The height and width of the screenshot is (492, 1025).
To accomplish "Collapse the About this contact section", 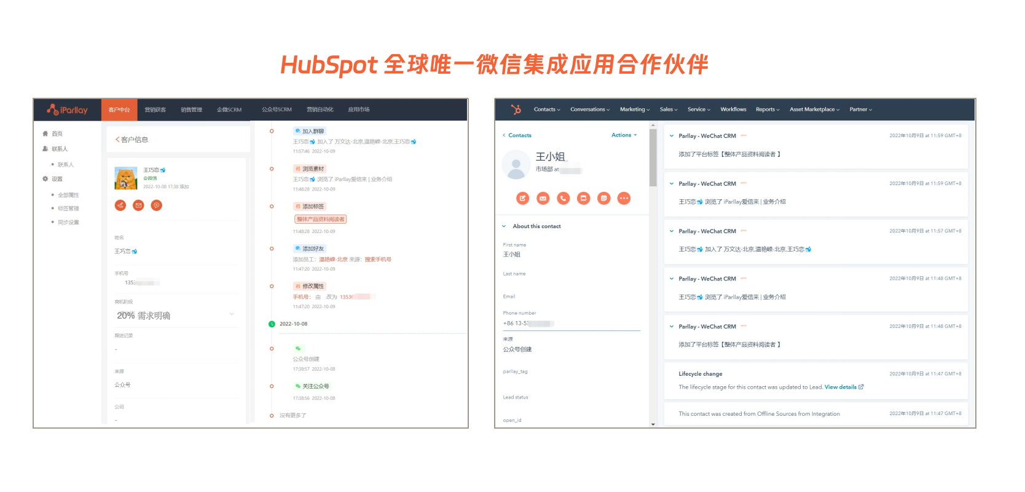I will pyautogui.click(x=505, y=226).
